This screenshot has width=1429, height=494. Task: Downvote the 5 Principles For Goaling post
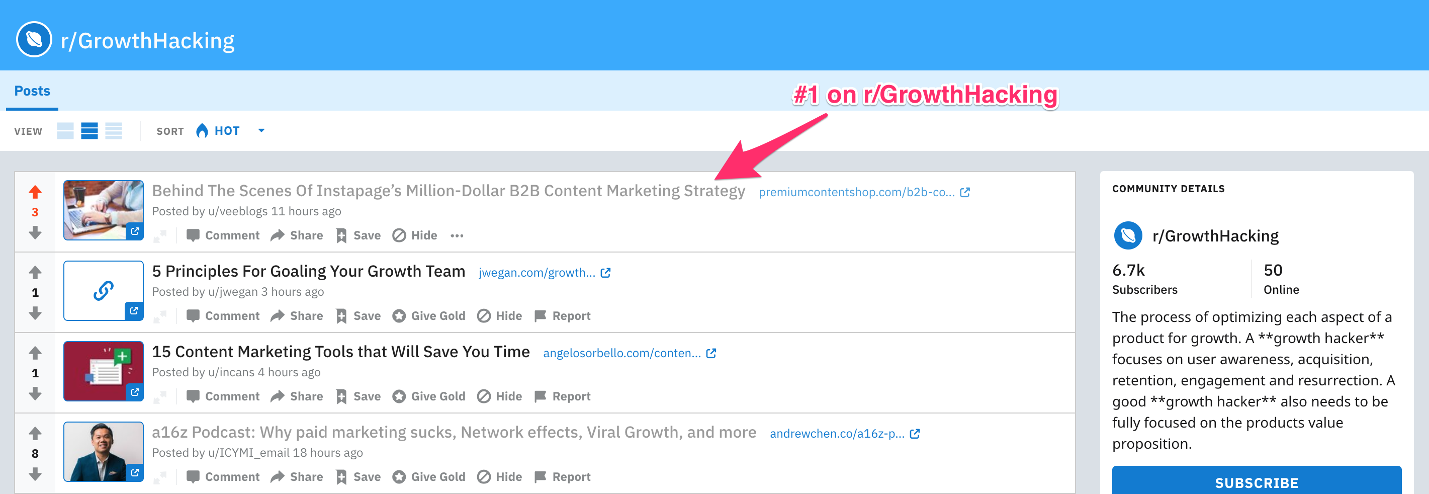pyautogui.click(x=35, y=313)
